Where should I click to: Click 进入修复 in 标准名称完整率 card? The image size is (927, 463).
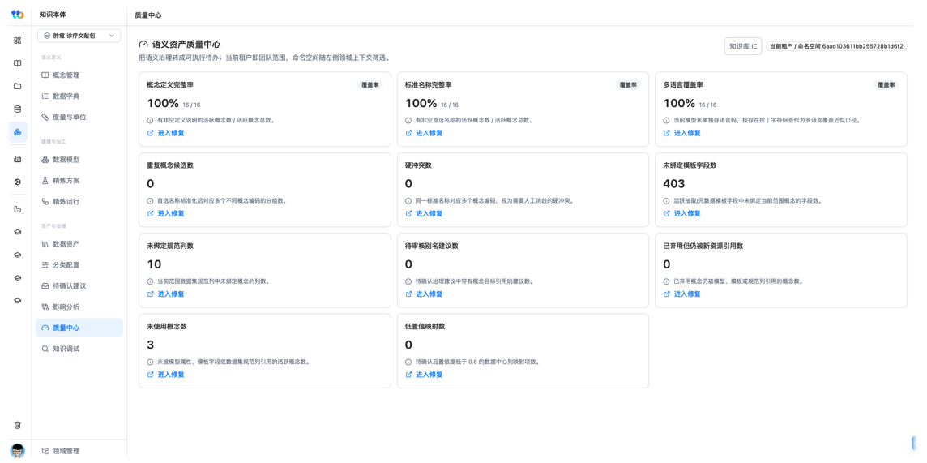(x=424, y=133)
